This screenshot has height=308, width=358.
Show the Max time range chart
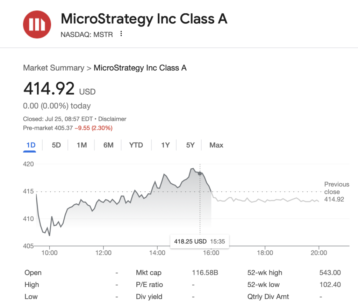216,145
